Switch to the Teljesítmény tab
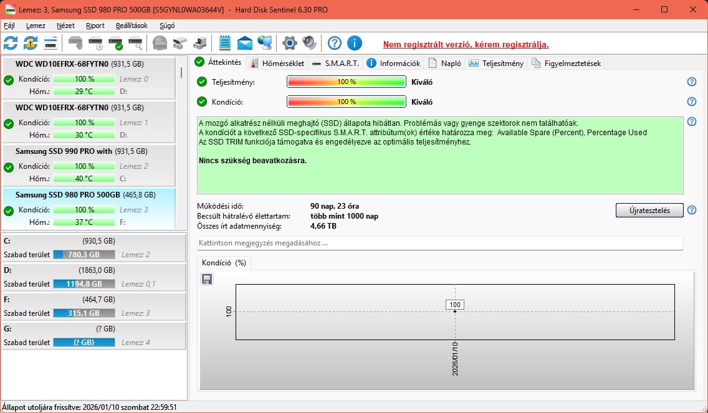708x413 pixels. (496, 63)
